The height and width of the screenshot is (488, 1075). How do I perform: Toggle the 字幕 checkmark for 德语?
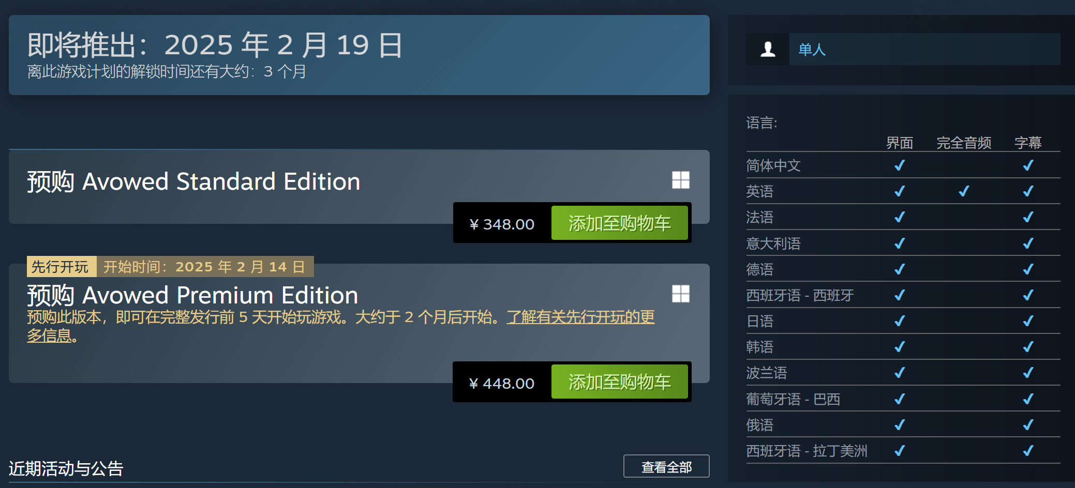click(x=1026, y=269)
